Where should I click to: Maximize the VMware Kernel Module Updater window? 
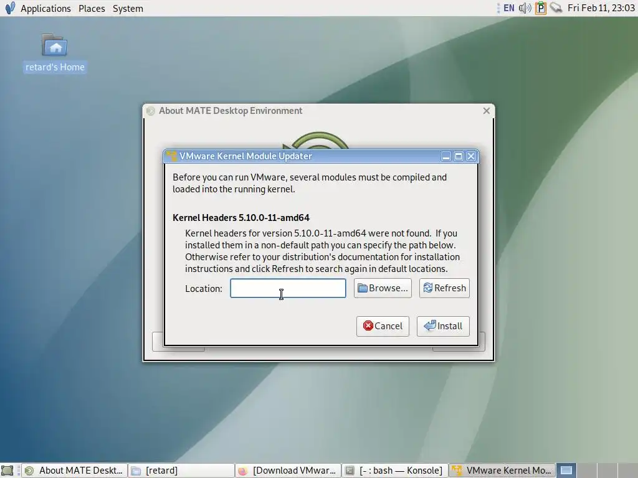pos(459,156)
